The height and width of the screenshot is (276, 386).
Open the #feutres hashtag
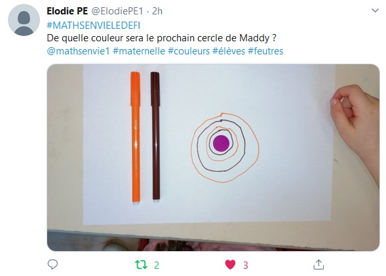pos(265,51)
